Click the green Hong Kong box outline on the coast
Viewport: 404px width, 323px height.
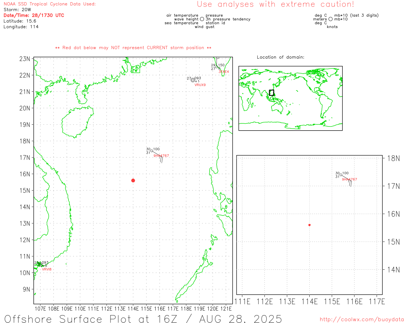135,69
